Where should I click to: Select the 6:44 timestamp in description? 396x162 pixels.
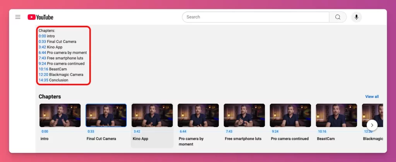click(x=42, y=52)
